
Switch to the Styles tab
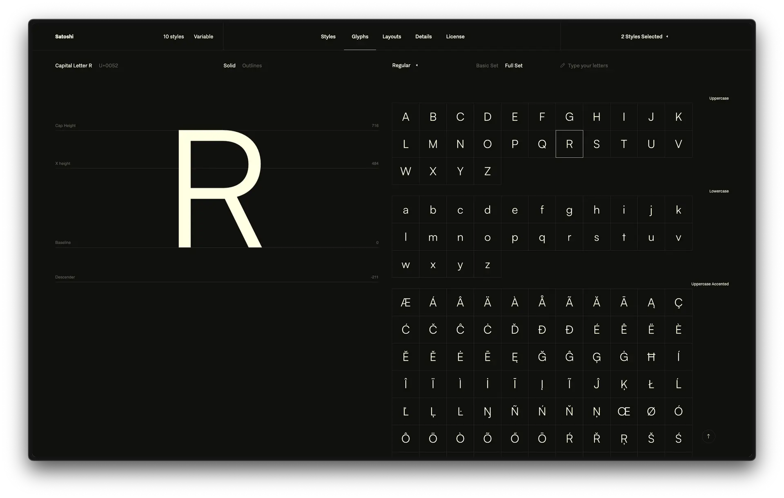(x=328, y=37)
